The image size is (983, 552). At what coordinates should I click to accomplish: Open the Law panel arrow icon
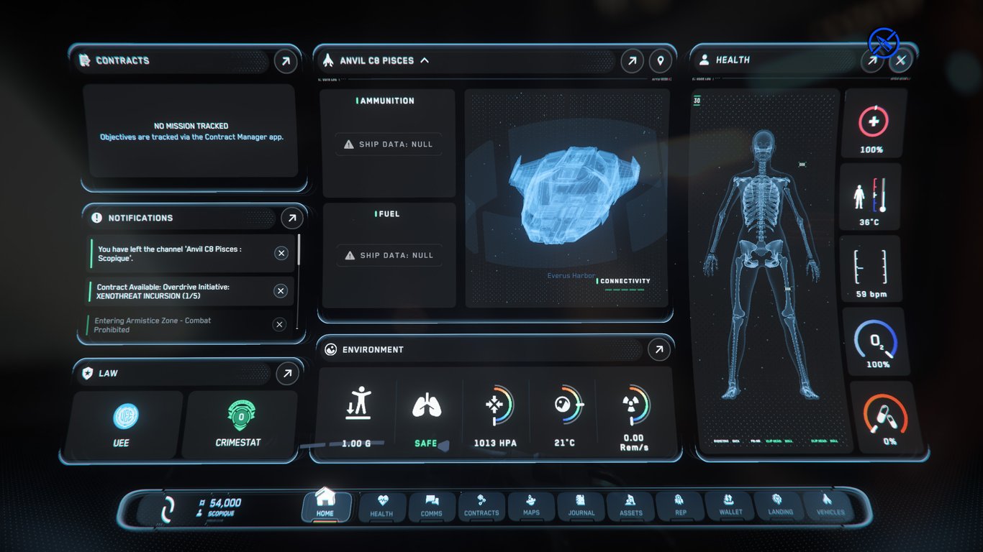(287, 373)
